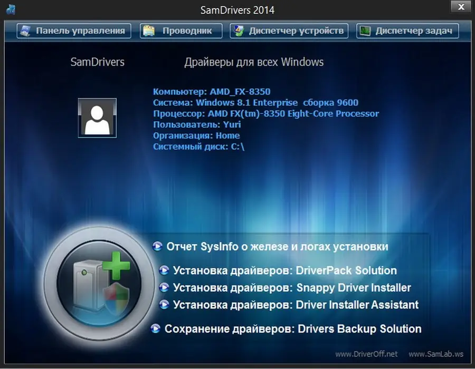The height and width of the screenshot is (369, 475).
Task: Start Установка драйверов: Snappy Driver Installer
Action: coord(292,288)
